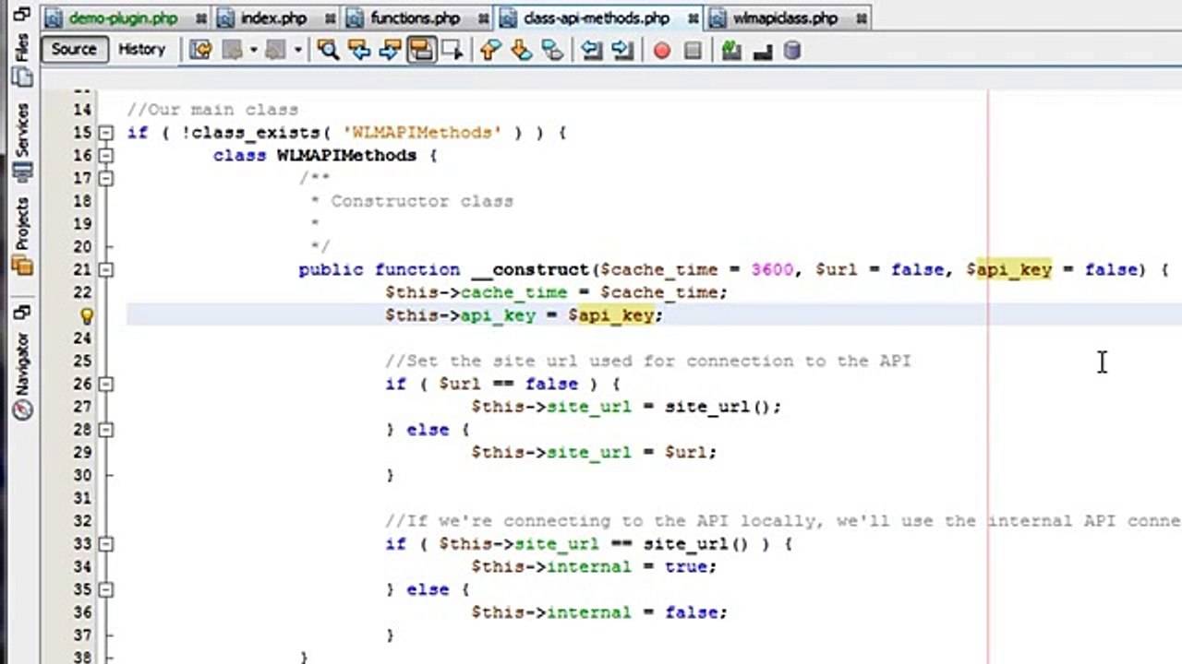Switch to History view
This screenshot has width=1182, height=664.
[x=141, y=50]
